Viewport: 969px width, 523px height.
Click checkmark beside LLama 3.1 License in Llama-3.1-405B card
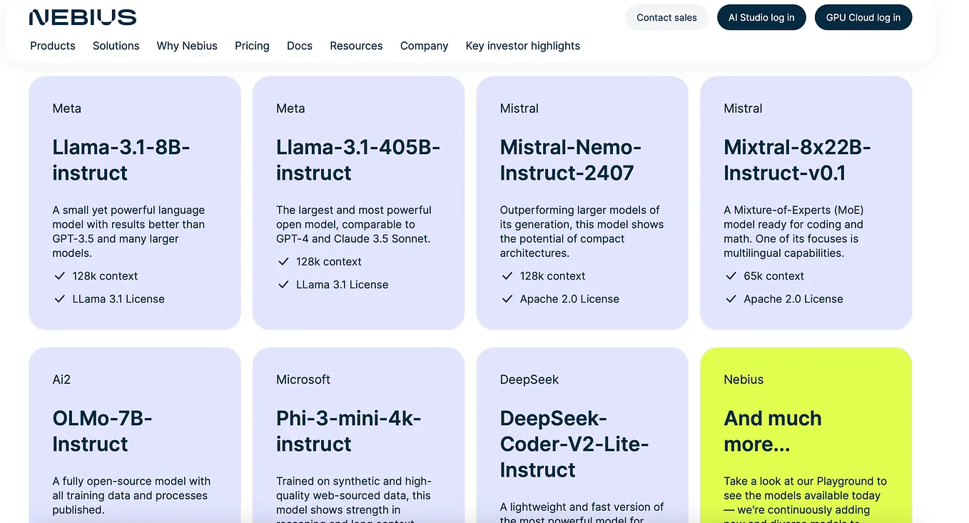pos(284,285)
